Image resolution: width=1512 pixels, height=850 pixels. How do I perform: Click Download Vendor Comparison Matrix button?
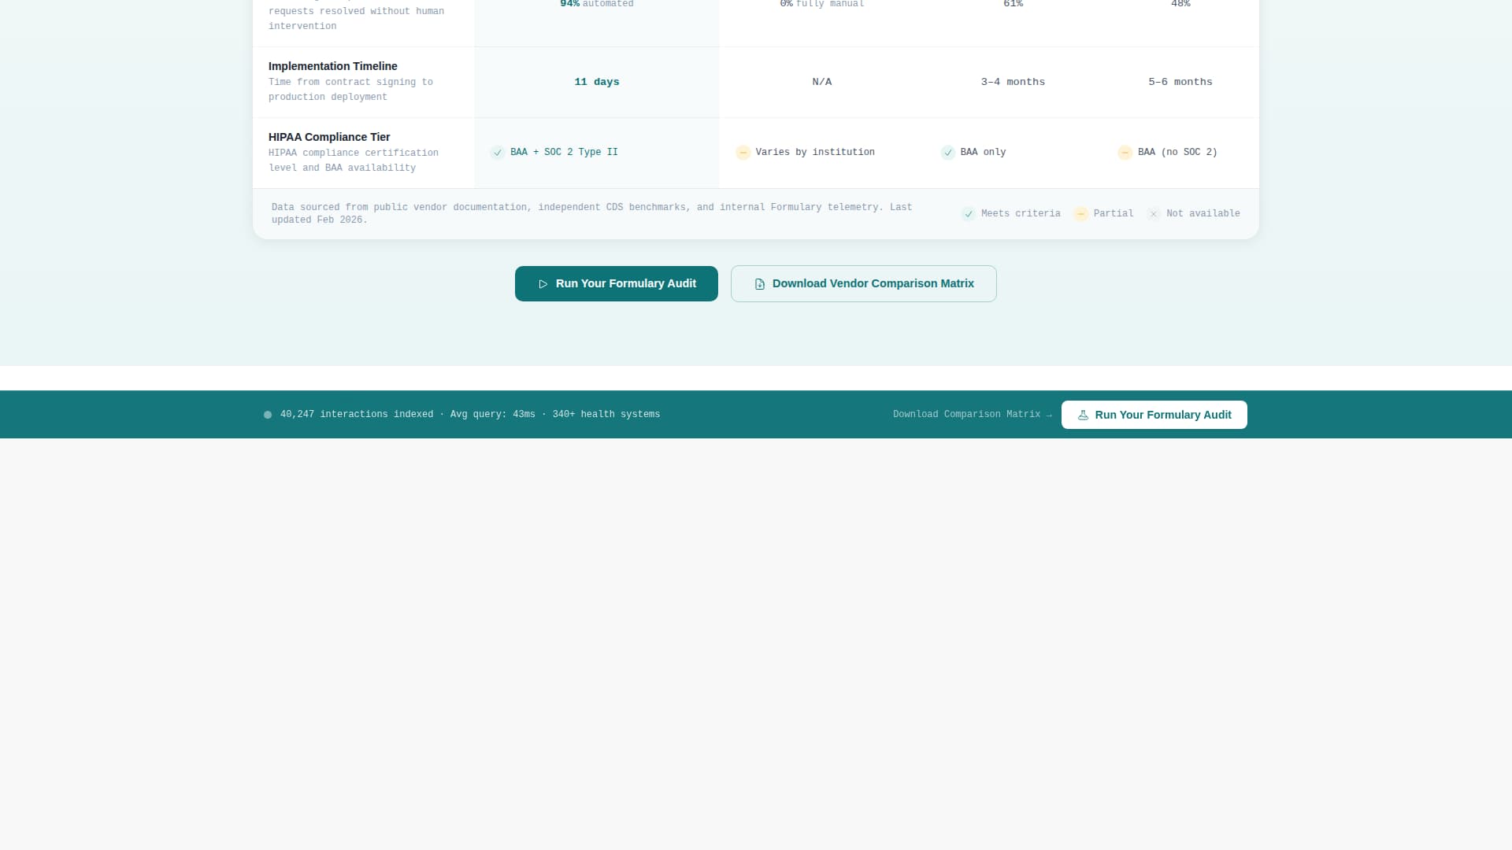pos(864,283)
